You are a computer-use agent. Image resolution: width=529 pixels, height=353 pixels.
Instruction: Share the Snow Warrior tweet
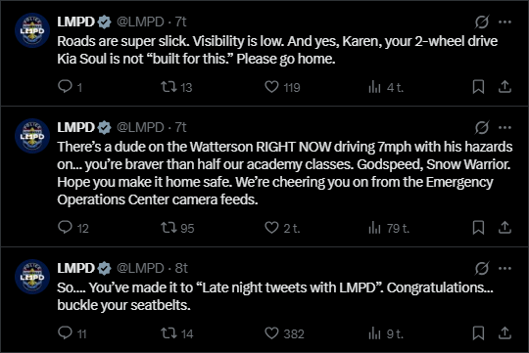pyautogui.click(x=505, y=228)
